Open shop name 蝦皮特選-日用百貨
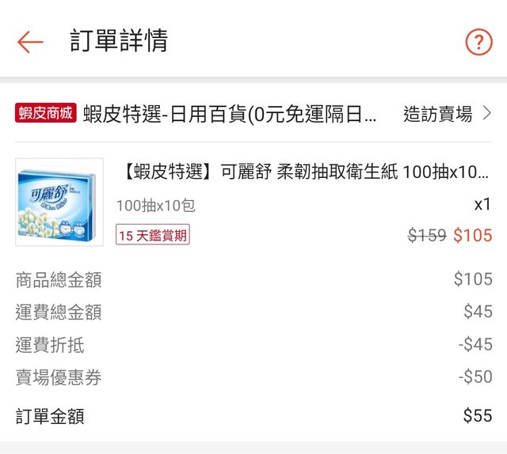507x454 pixels. (230, 114)
